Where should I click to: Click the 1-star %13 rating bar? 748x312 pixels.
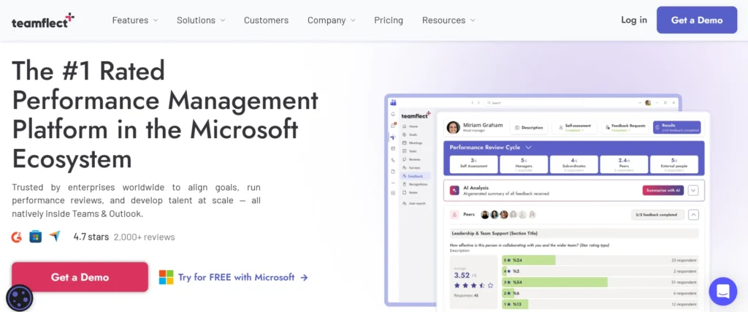click(515, 304)
